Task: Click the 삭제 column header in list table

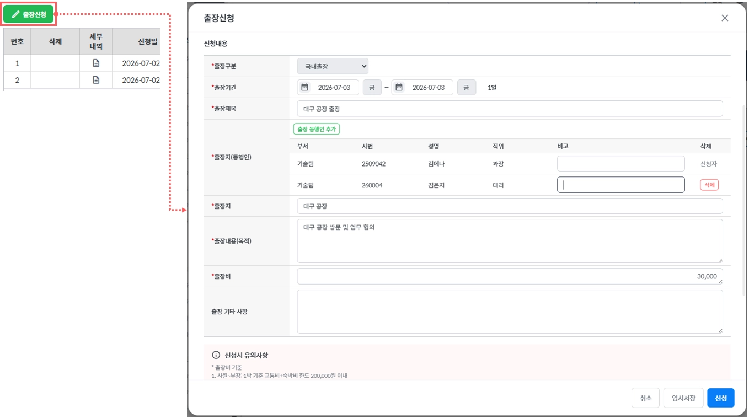Action: tap(55, 41)
